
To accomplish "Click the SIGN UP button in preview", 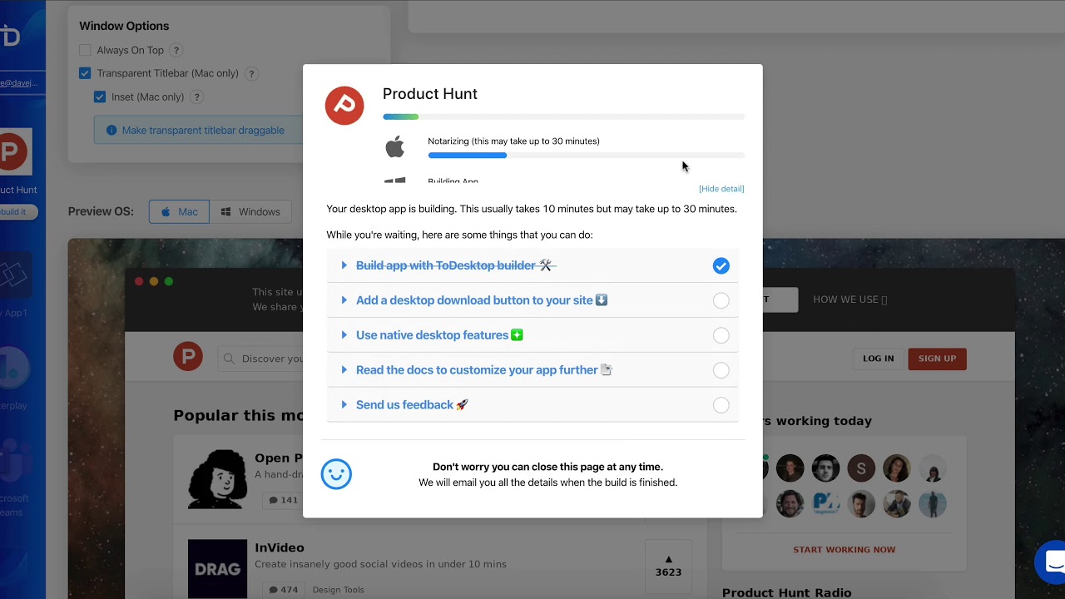I will pos(937,359).
